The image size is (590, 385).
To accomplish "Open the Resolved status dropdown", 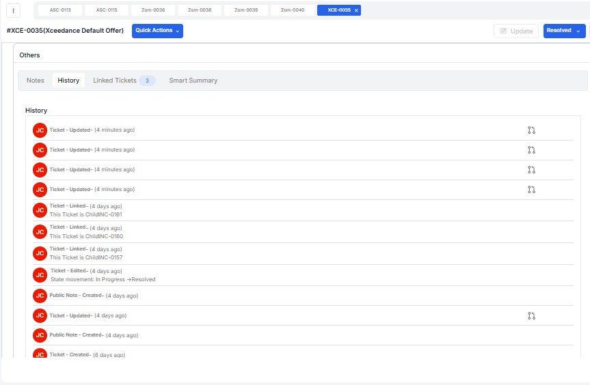I will pyautogui.click(x=564, y=31).
